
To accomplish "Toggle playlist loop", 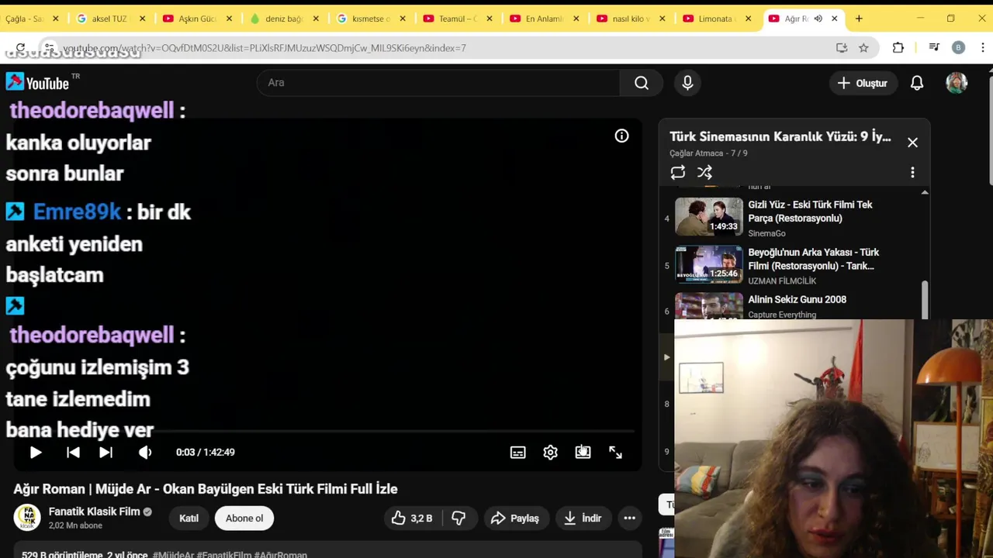I will [x=678, y=173].
